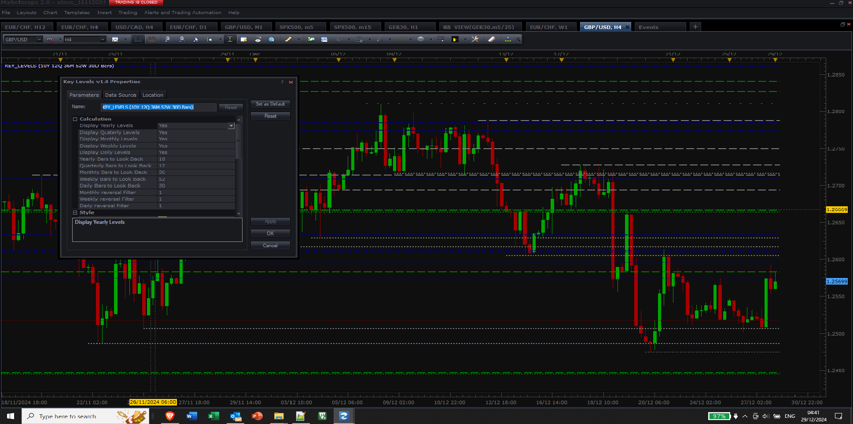Click the large Reset button under Set as Default
This screenshot has width=853, height=424.
pos(270,116)
